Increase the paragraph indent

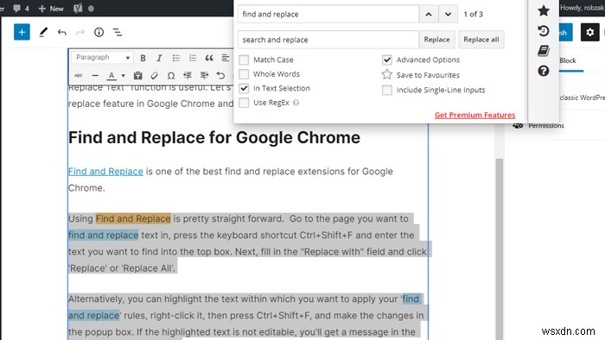point(204,75)
